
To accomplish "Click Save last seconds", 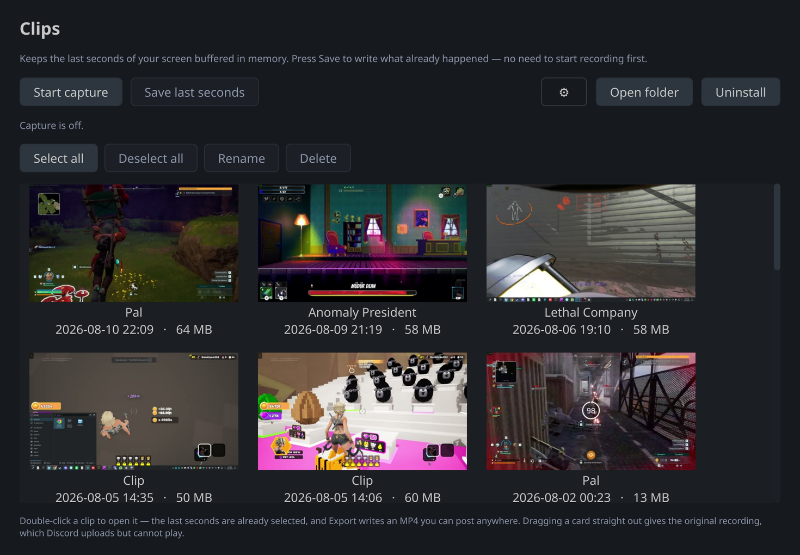I will (x=194, y=92).
